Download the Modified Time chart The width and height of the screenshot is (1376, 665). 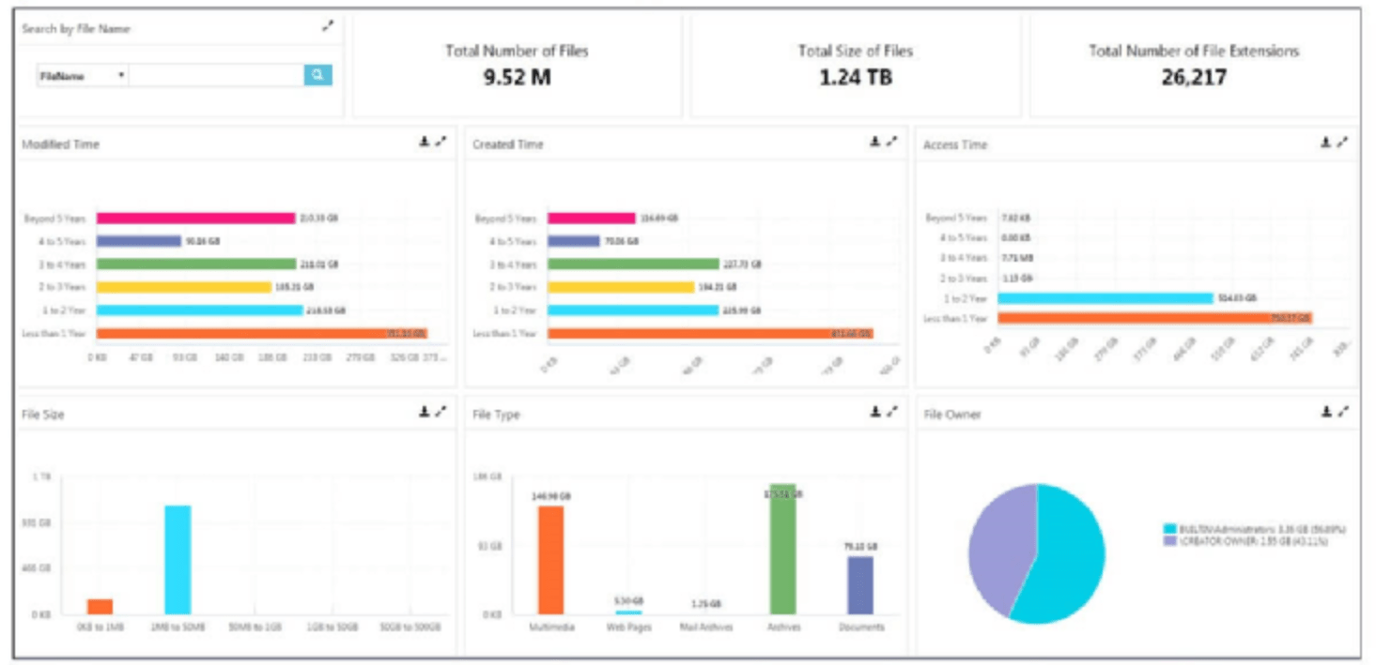[424, 142]
